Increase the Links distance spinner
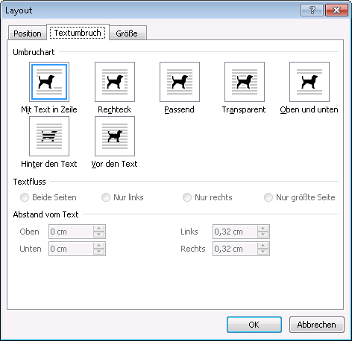 pos(263,229)
